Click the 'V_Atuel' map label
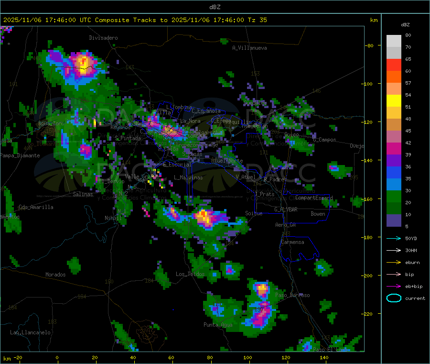This screenshot has height=364, width=430. click(x=246, y=177)
